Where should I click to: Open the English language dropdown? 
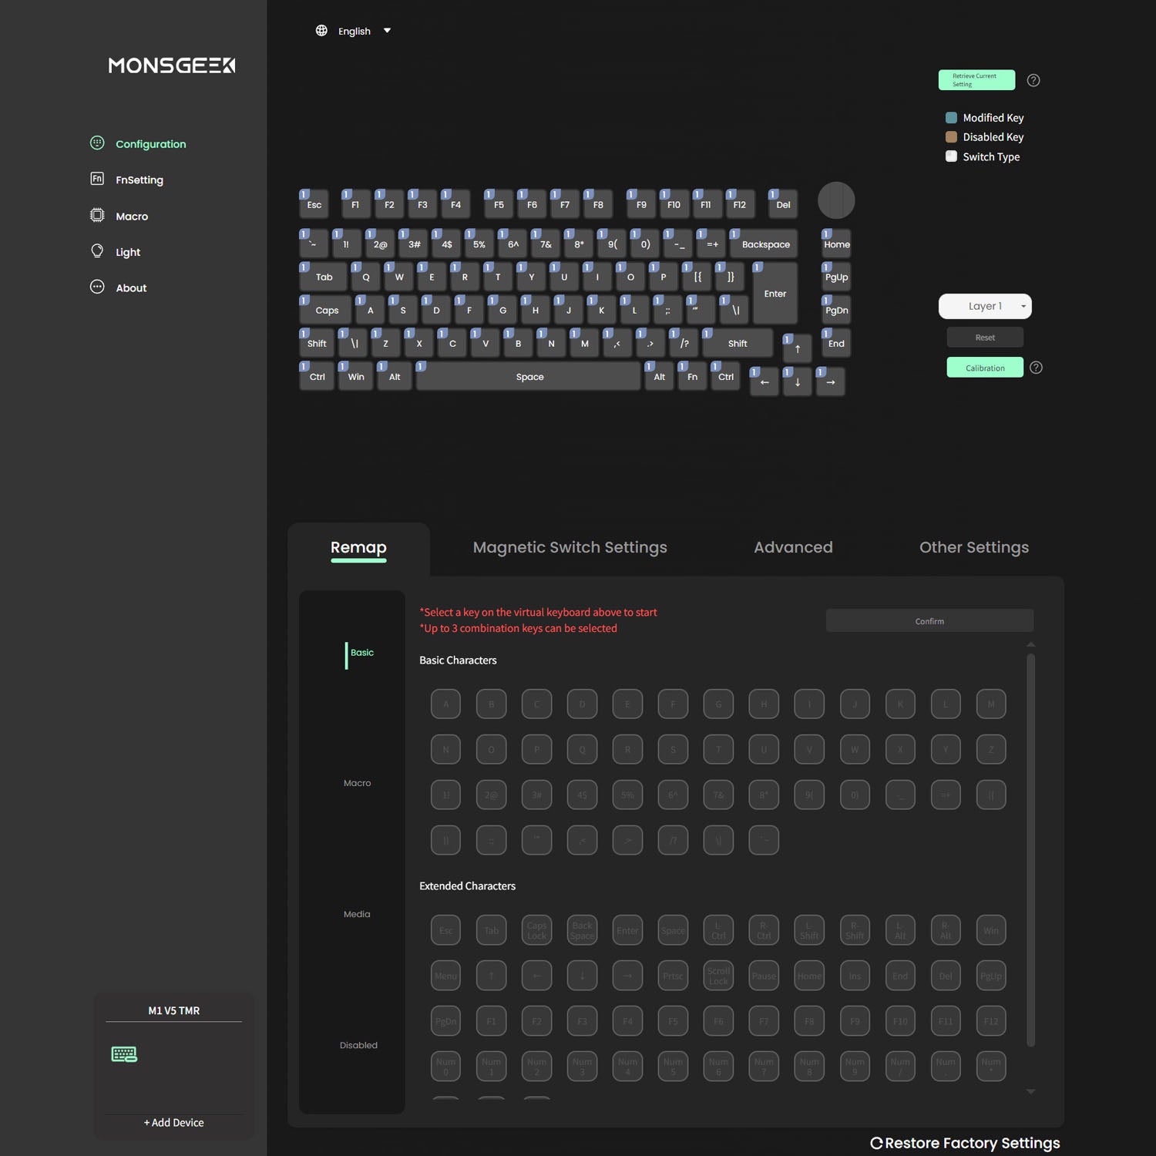[355, 31]
